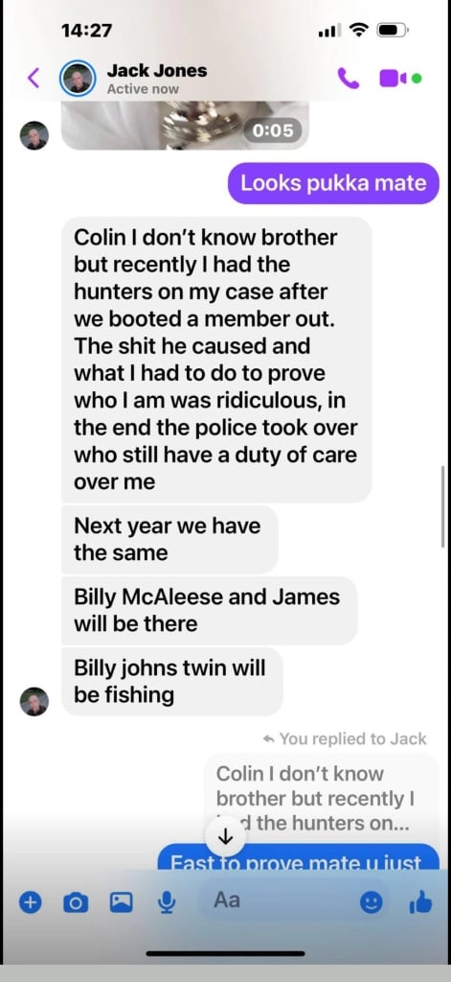Tap 'Billy McAleese and James' message bubble
451x982 pixels.
click(x=209, y=610)
